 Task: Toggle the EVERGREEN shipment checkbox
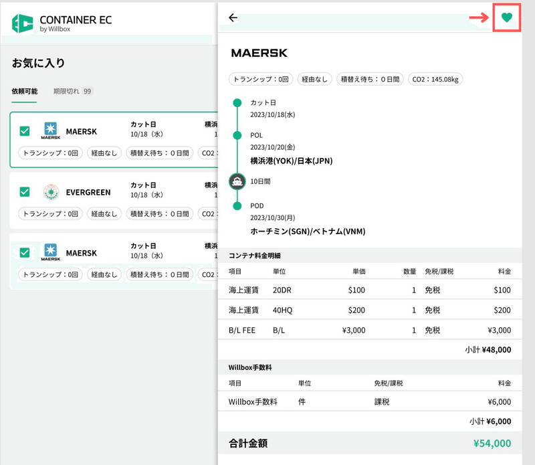click(x=24, y=192)
